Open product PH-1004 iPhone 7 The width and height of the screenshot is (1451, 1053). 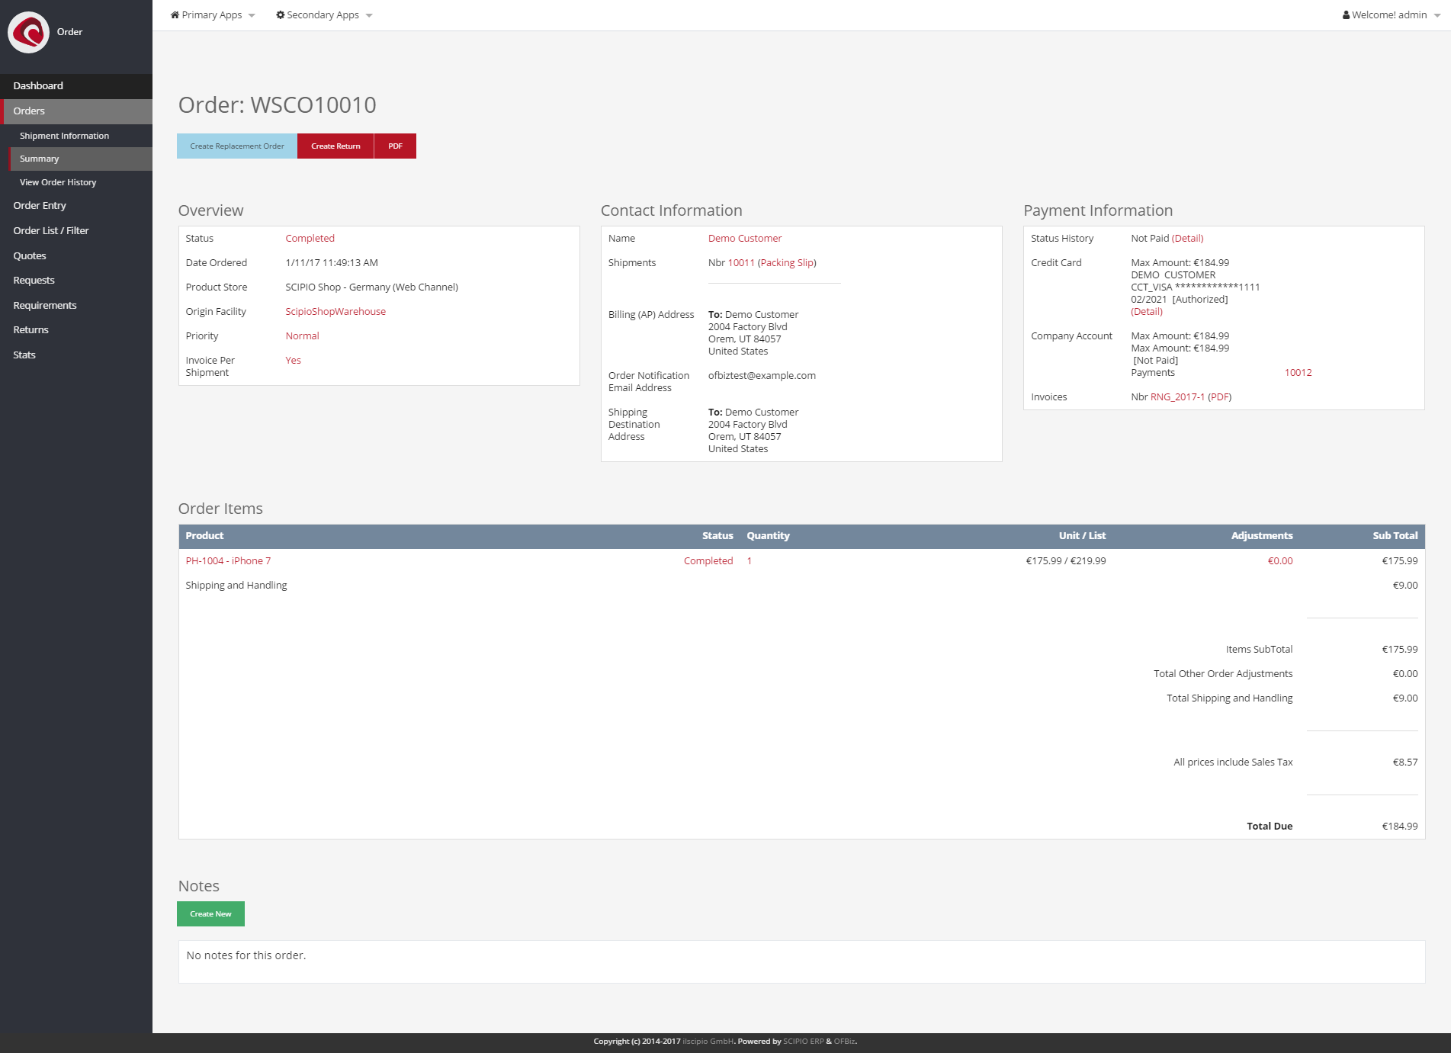(228, 560)
